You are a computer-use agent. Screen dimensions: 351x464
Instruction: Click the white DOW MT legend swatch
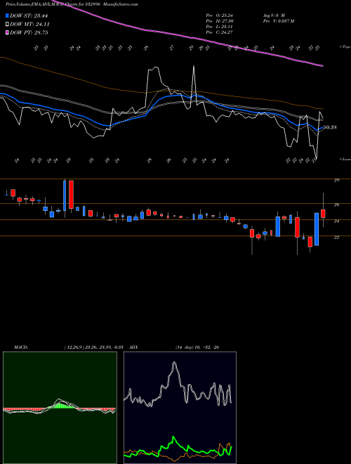click(7, 25)
